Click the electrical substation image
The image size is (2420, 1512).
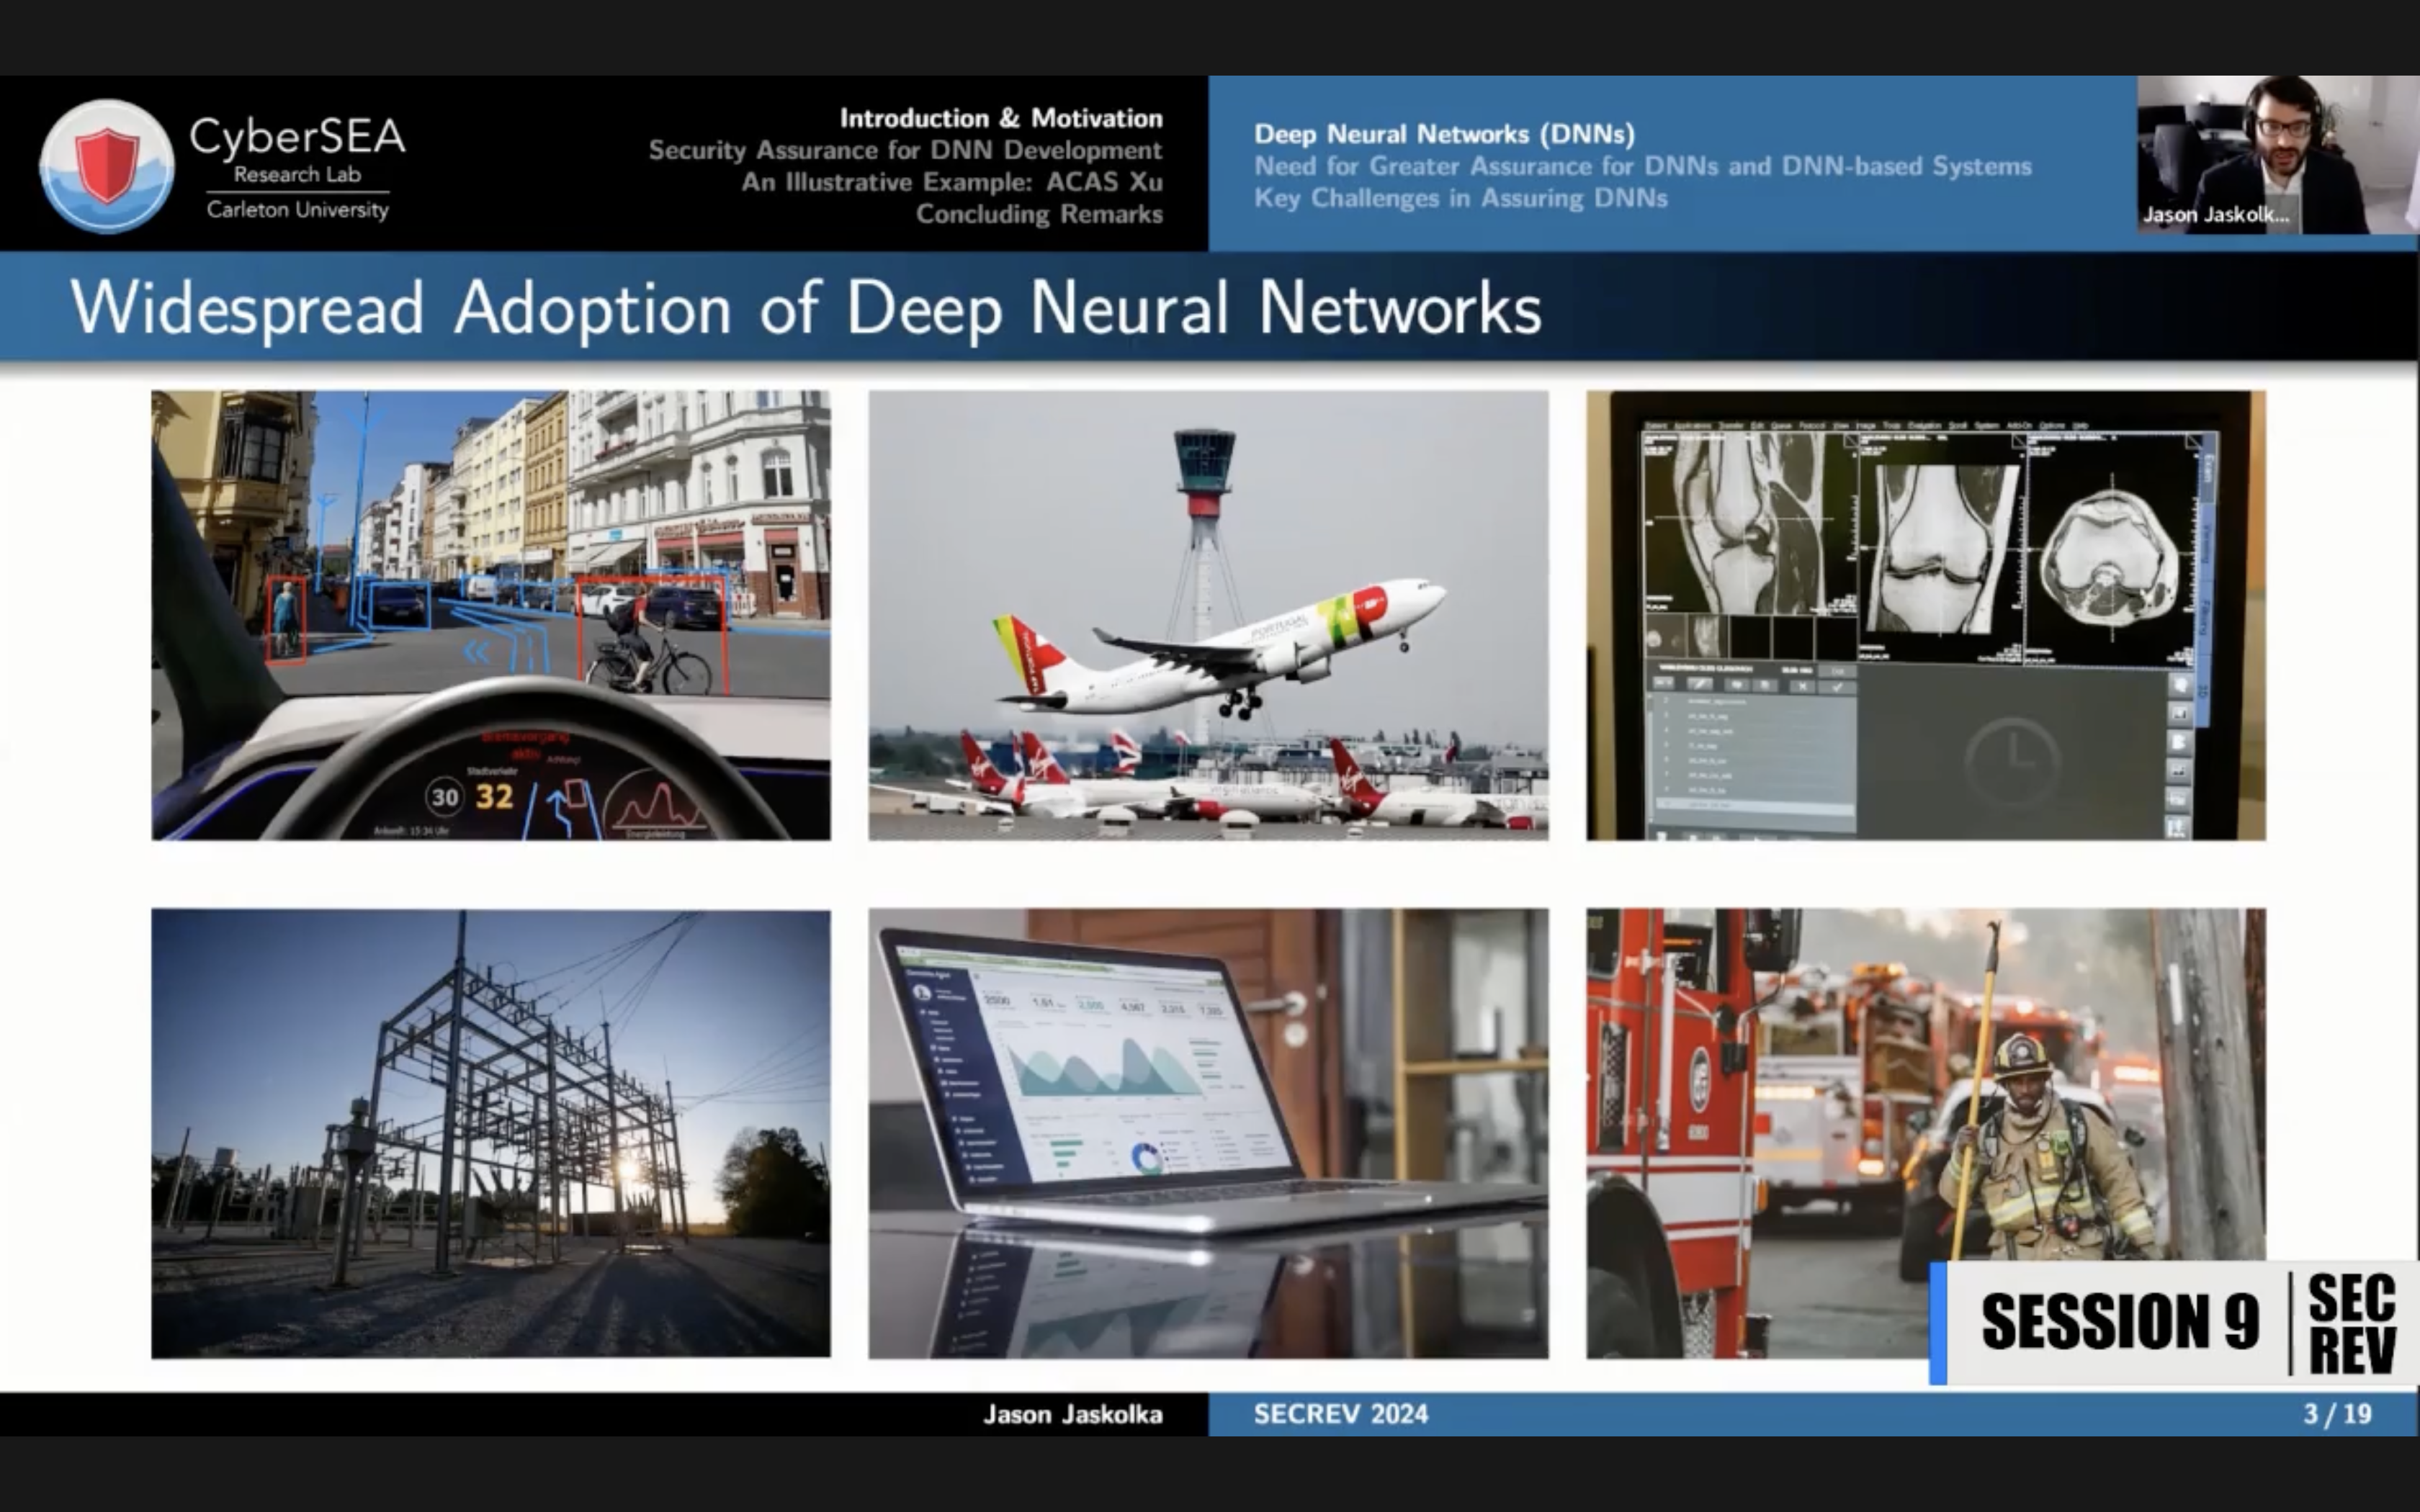pyautogui.click(x=490, y=1133)
